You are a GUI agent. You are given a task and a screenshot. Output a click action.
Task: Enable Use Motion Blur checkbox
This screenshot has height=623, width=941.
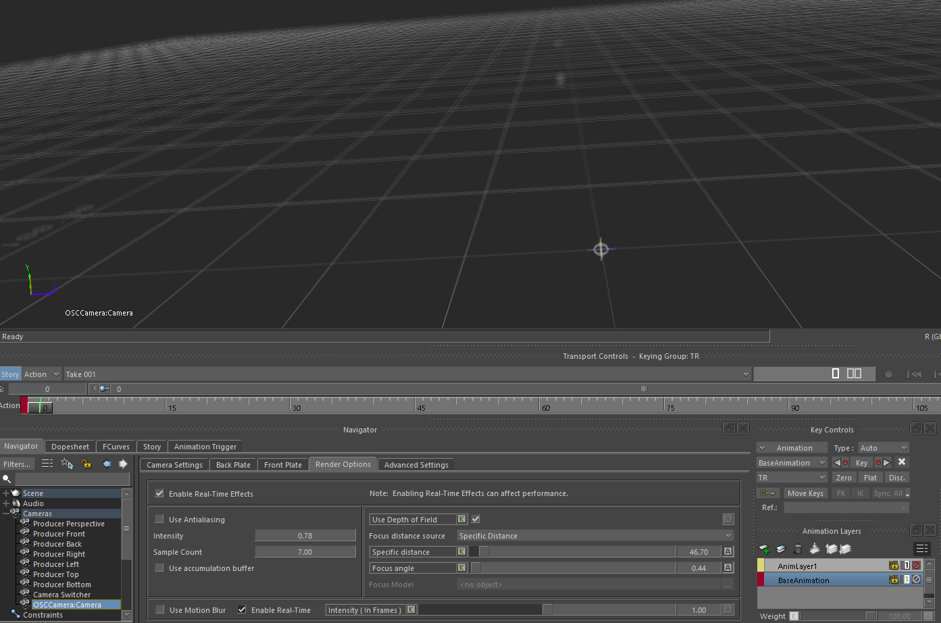(x=160, y=609)
